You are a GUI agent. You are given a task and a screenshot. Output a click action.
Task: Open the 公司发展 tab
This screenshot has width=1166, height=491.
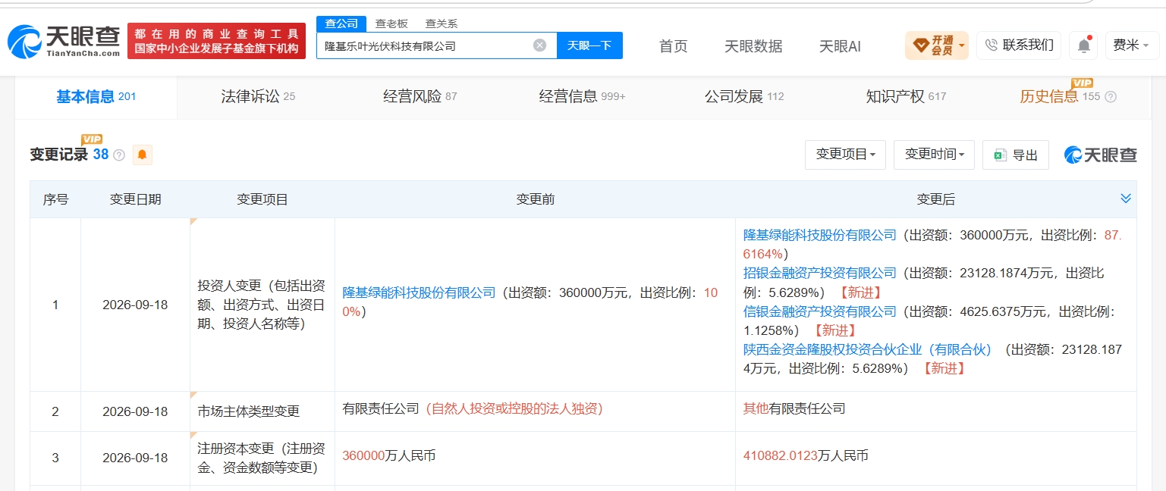(x=743, y=97)
